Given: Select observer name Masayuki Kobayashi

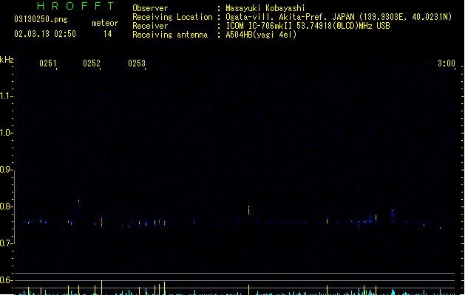Looking at the screenshot, I should (265, 8).
